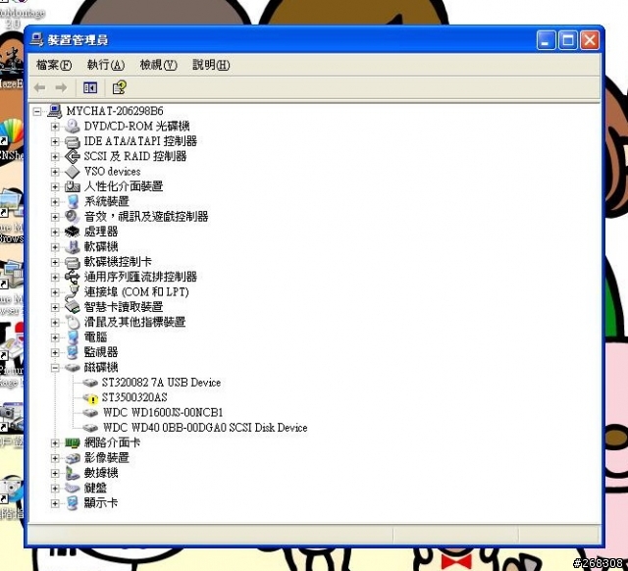
Task: Click the USB icon for 通用序列匯流排控制器
Action: (73, 277)
